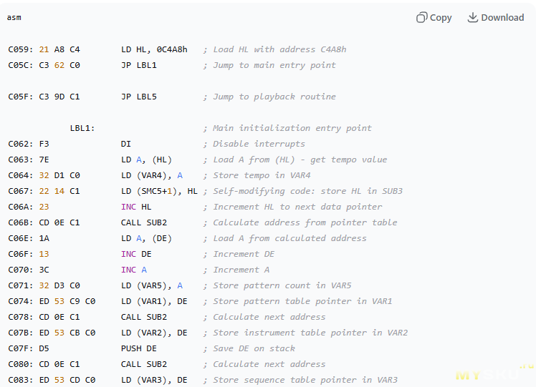The image size is (541, 387).
Task: Click the 'Disable interrupts' comment
Action: click(259, 144)
